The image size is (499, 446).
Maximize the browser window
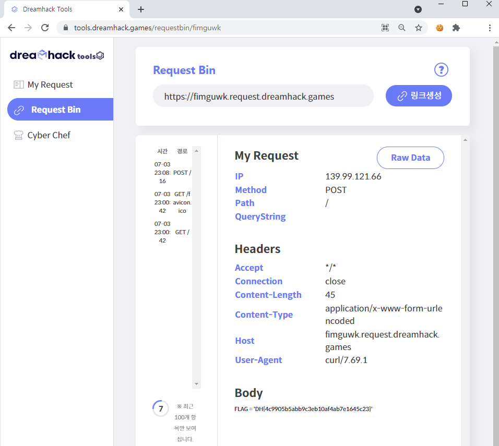click(x=465, y=4)
